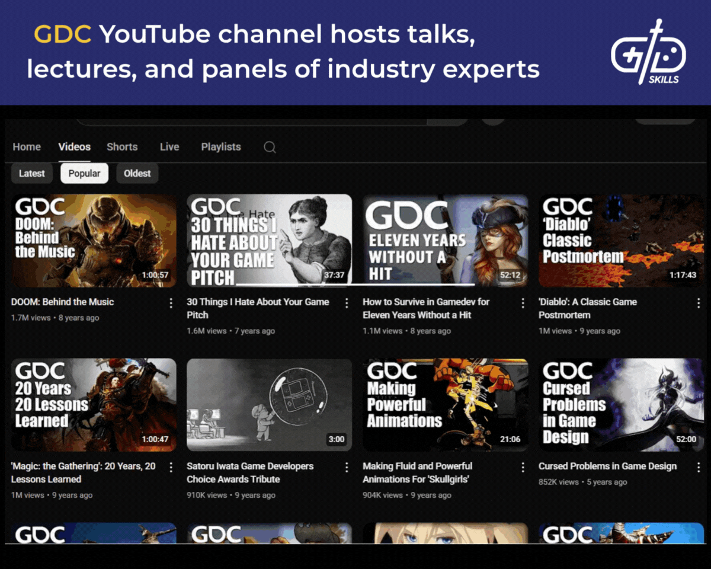Open options menu for DOOM: Behind the Music
Screen dimensions: 711x569
click(171, 303)
